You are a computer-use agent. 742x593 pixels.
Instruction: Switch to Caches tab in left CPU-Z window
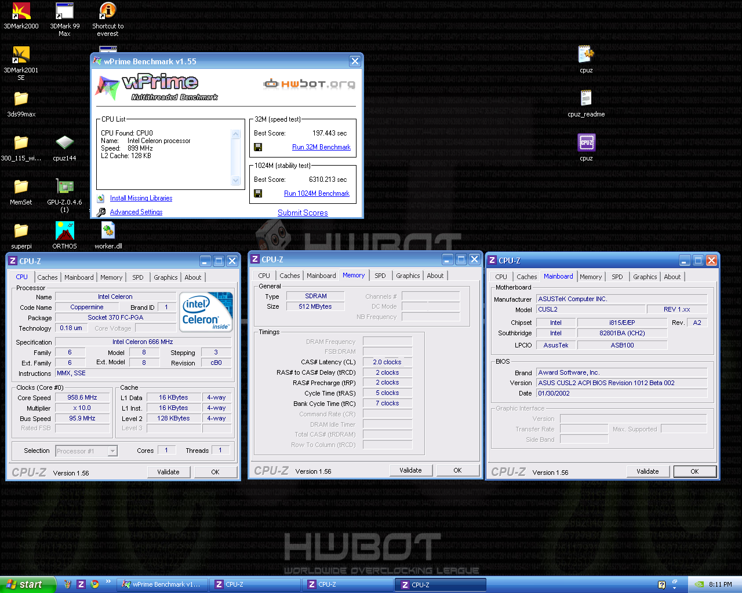pos(48,277)
